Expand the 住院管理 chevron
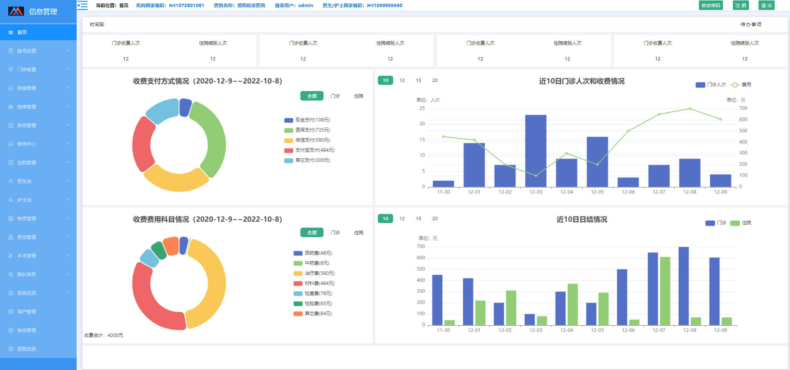 click(x=68, y=163)
